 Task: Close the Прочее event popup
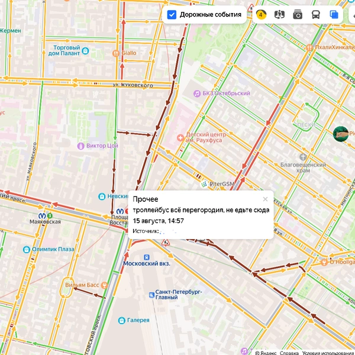coord(265,199)
